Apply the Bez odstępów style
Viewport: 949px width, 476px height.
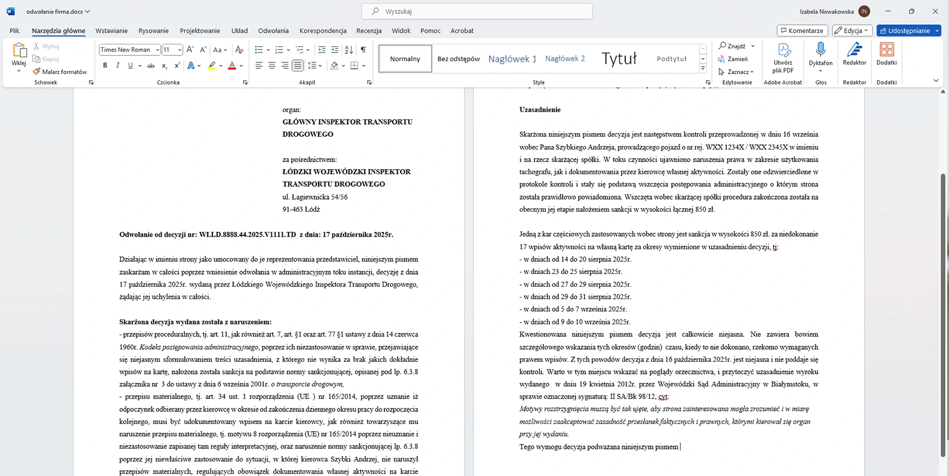[x=458, y=59]
